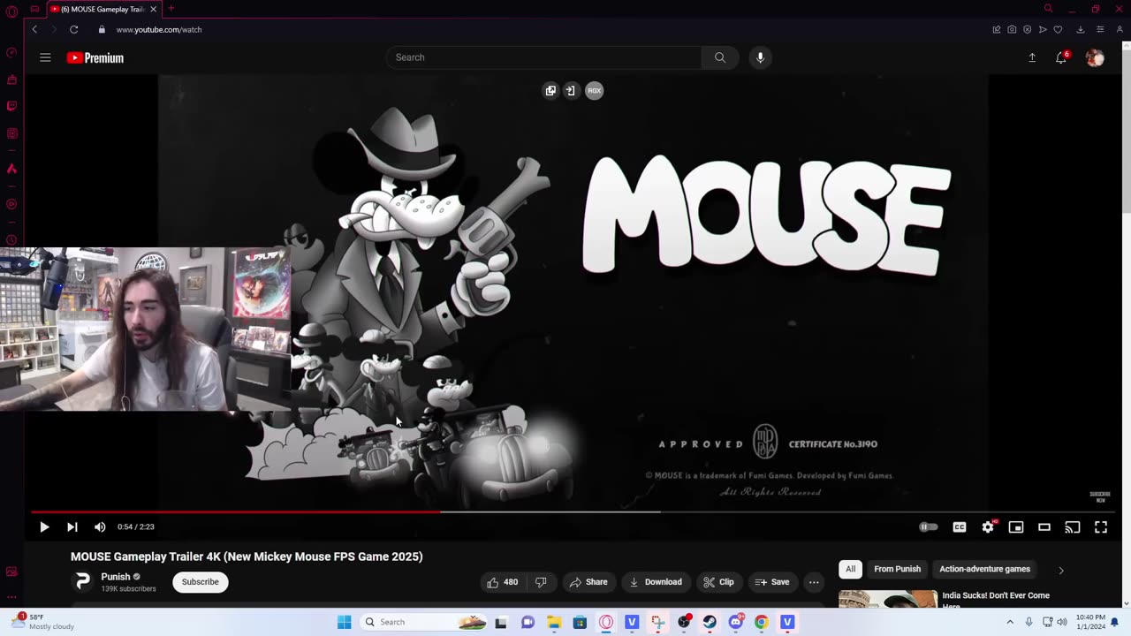Show hidden system tray icons chevron
Screen dimensions: 1131x636
coord(1010,622)
